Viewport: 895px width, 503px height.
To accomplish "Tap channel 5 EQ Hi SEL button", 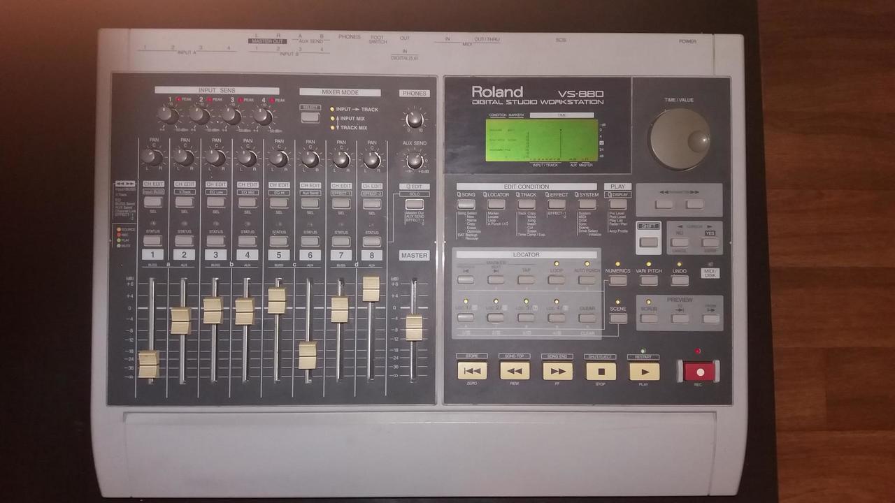I will (x=278, y=202).
